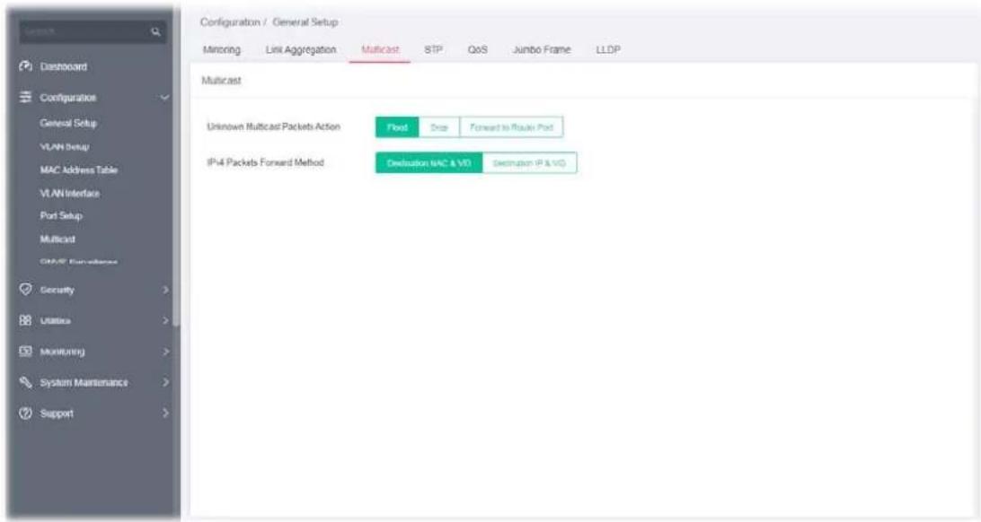Click the Monitoring screen icon

coord(26,351)
